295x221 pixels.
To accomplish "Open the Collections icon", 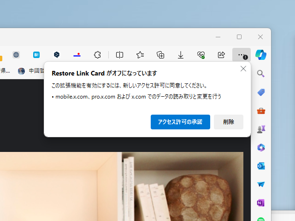I will pyautogui.click(x=160, y=55).
